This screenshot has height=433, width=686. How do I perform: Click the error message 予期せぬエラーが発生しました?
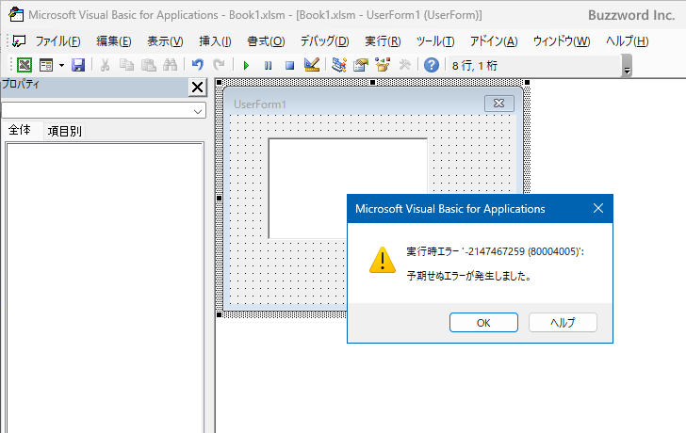pyautogui.click(x=468, y=276)
